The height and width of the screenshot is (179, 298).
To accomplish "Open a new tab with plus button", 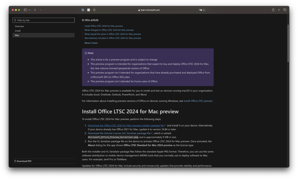I will [x=279, y=10].
